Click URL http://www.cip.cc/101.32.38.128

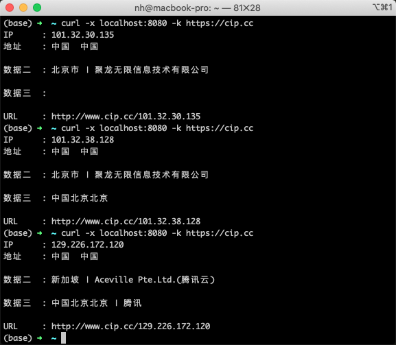[x=126, y=222]
